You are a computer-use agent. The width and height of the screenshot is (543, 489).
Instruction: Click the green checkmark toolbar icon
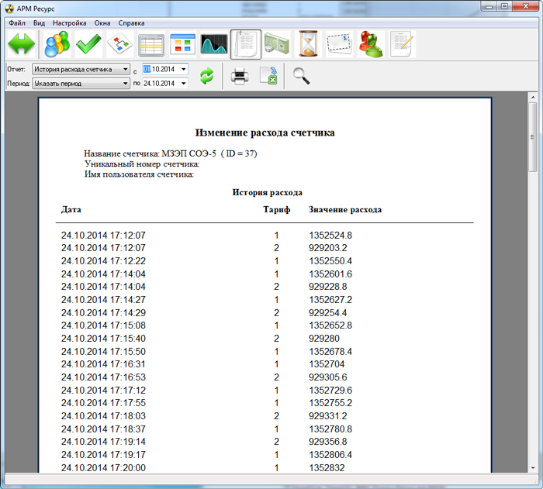tap(88, 44)
